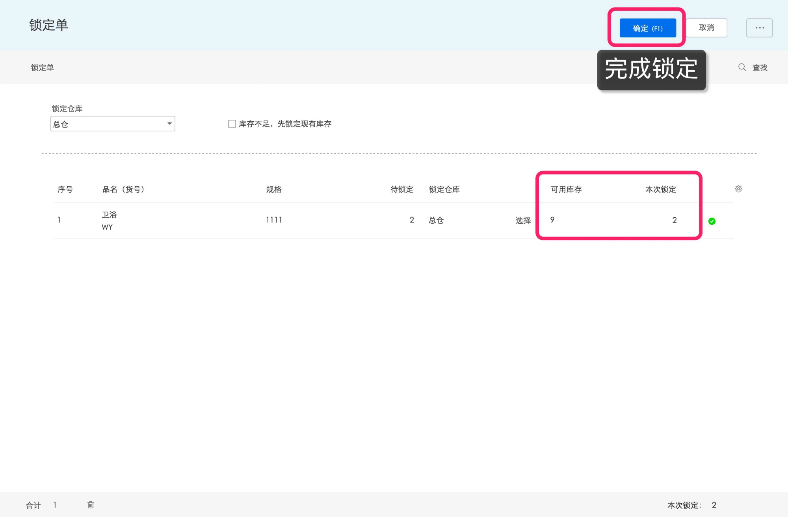
Task: Click the 可用库存 column header
Action: coord(566,189)
